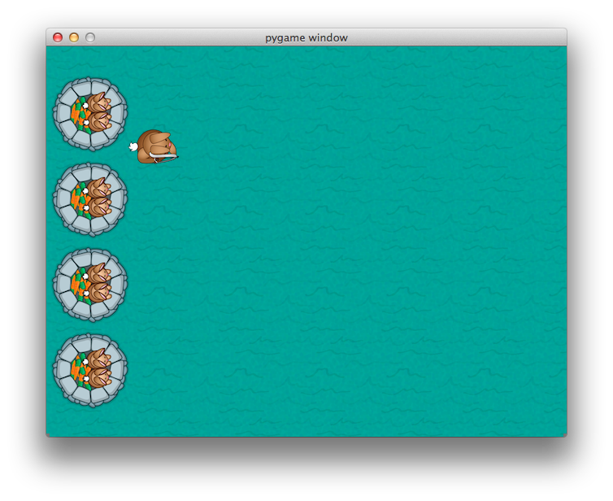Image resolution: width=613 pixels, height=501 pixels.
Task: Click the white tail of the player bunny
Action: click(133, 147)
